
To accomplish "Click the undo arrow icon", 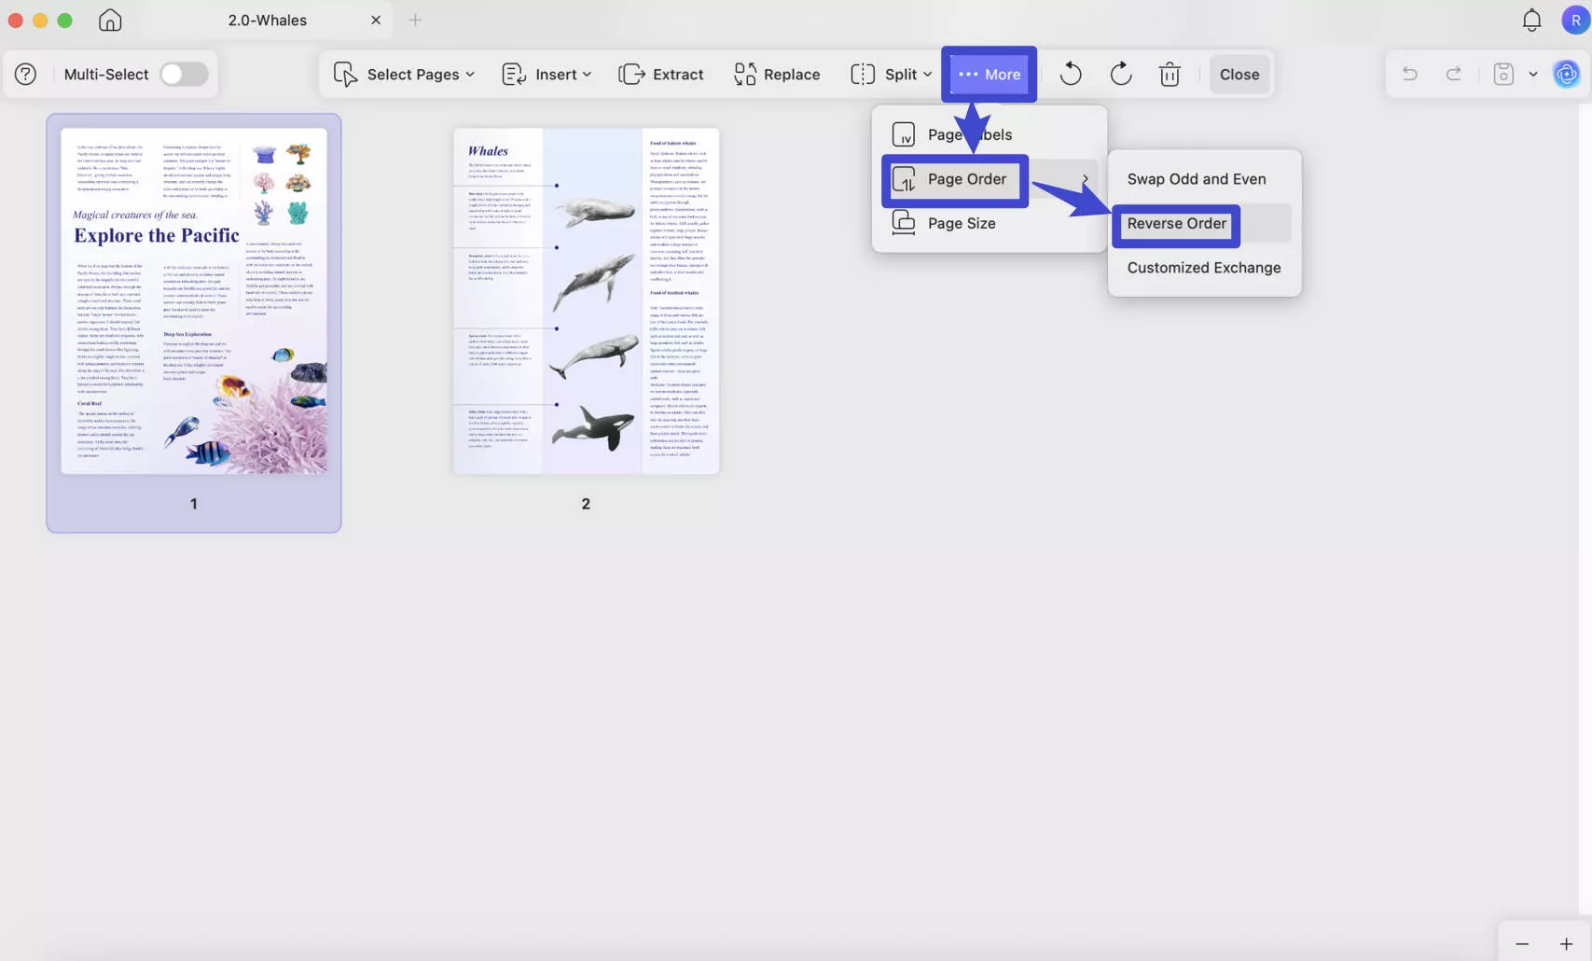I will (1409, 74).
